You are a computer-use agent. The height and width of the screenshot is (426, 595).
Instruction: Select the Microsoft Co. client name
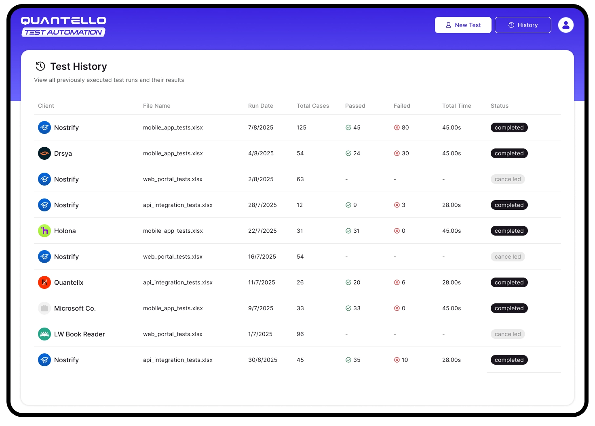pos(75,308)
